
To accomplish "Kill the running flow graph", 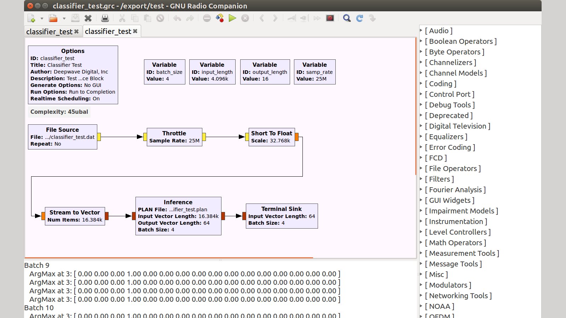I will 245,18.
